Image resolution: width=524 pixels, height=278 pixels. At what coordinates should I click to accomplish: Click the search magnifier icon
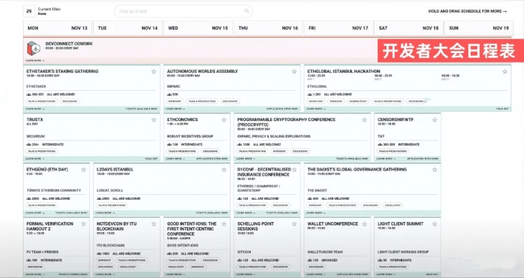247,11
